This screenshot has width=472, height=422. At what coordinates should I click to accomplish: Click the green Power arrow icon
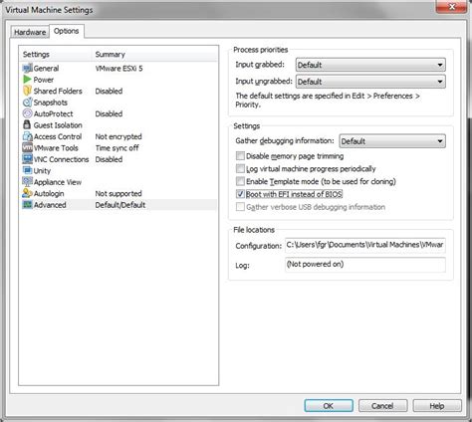(x=27, y=80)
